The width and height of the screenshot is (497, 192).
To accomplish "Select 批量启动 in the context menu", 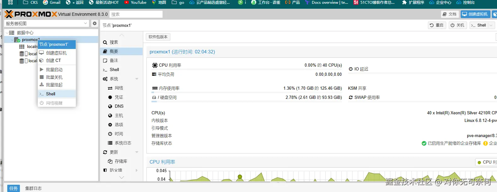I will coord(57,70).
